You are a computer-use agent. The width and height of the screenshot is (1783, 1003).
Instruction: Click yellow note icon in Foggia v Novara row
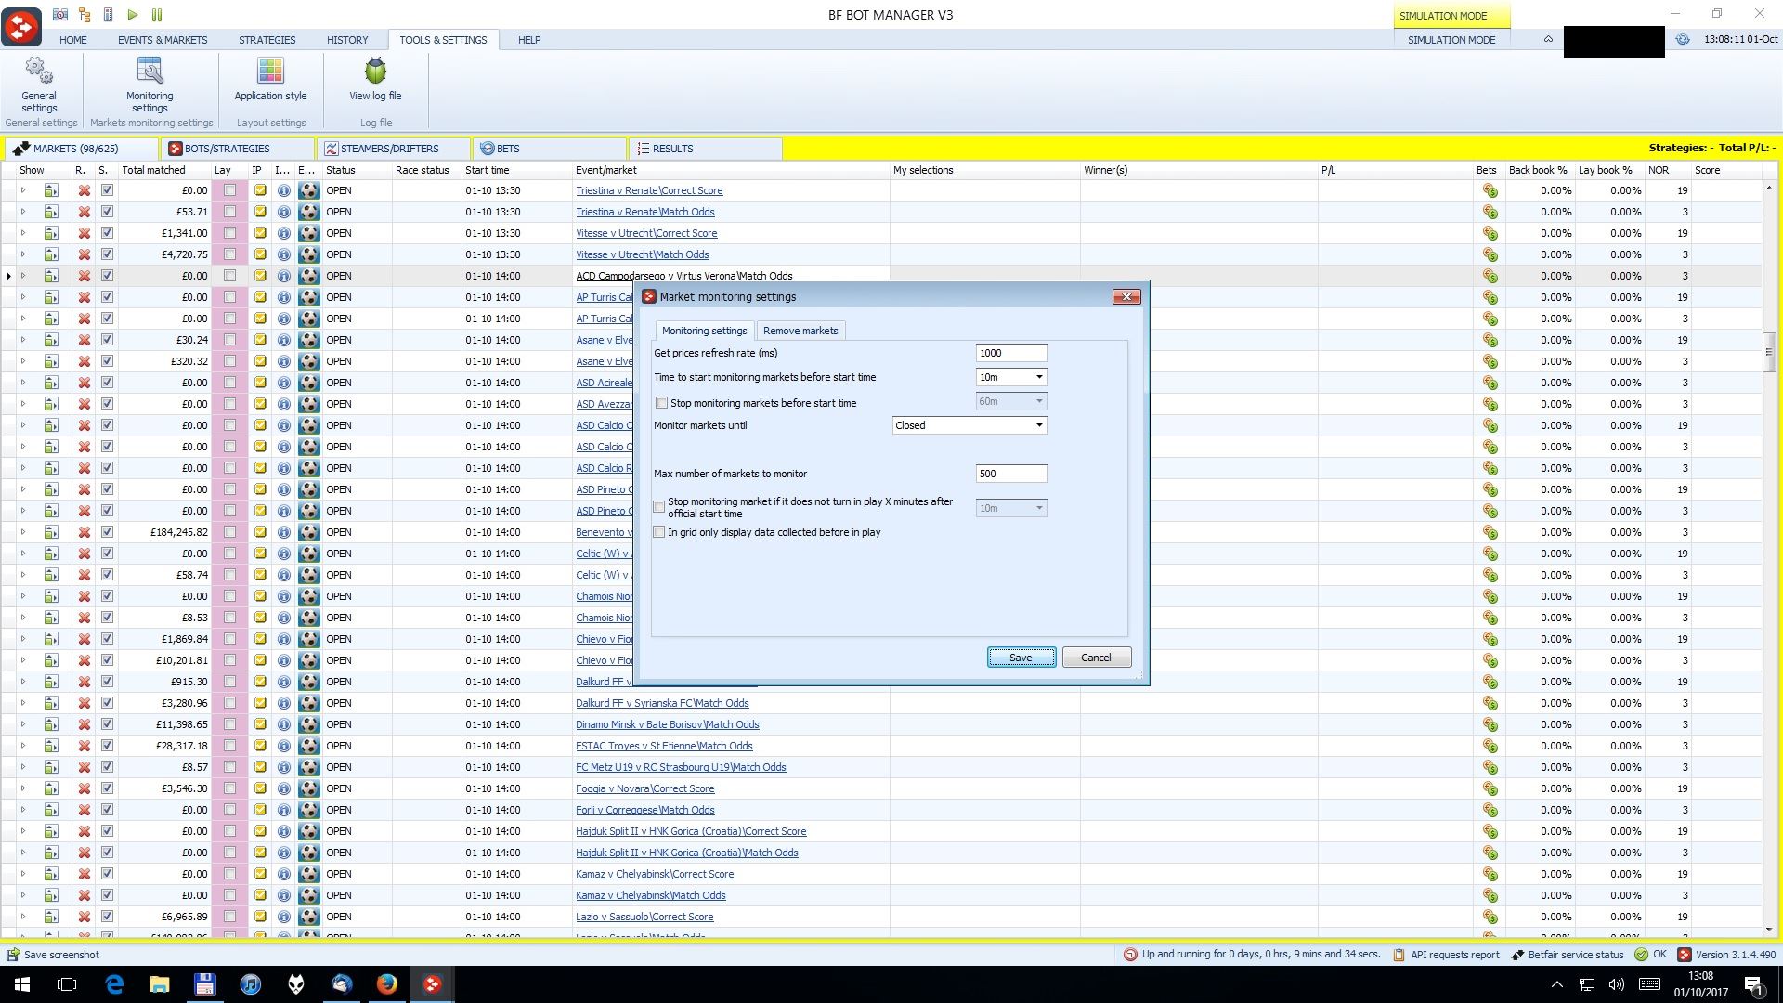click(x=260, y=788)
